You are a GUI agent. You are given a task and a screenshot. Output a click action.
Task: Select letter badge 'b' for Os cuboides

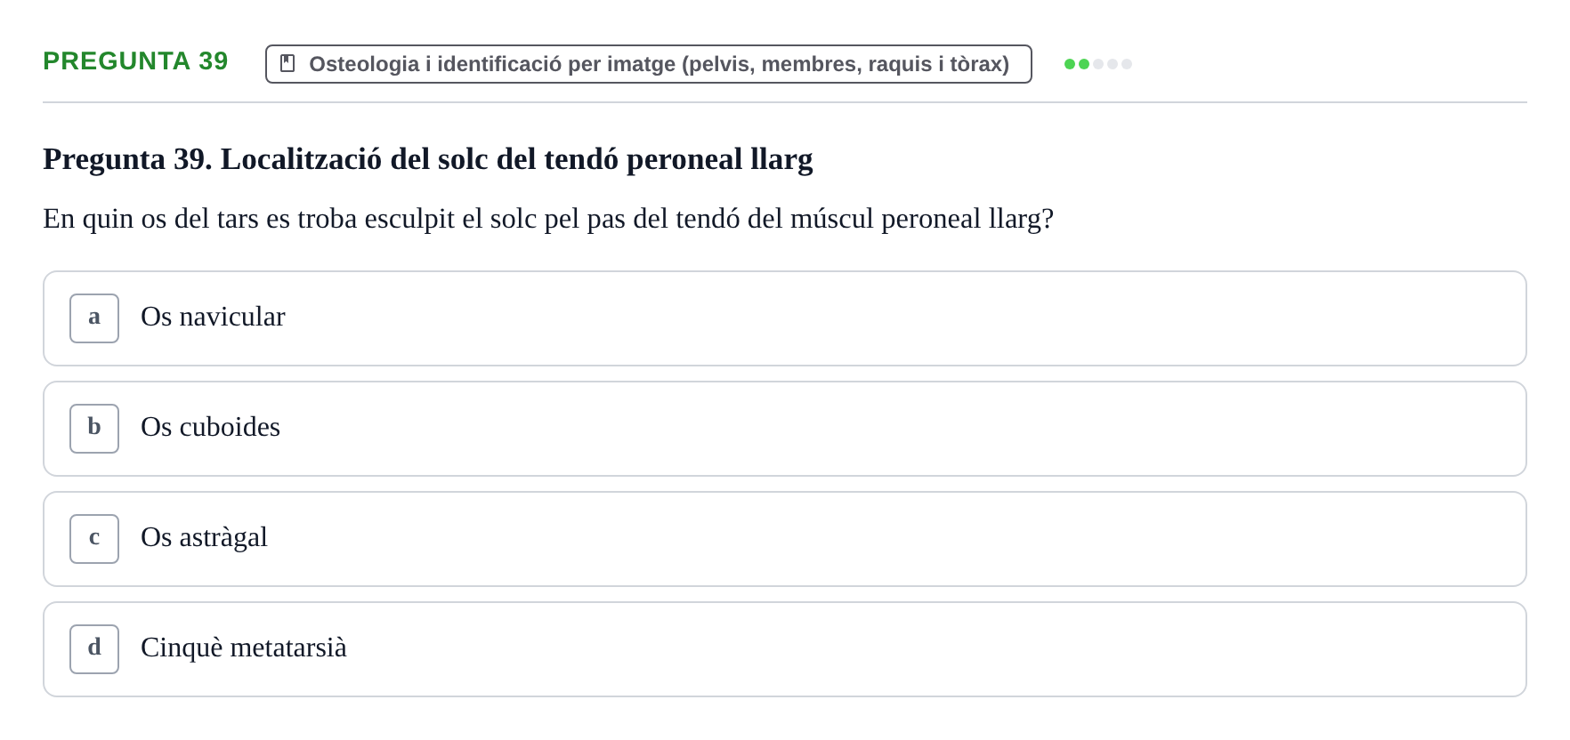pos(94,429)
